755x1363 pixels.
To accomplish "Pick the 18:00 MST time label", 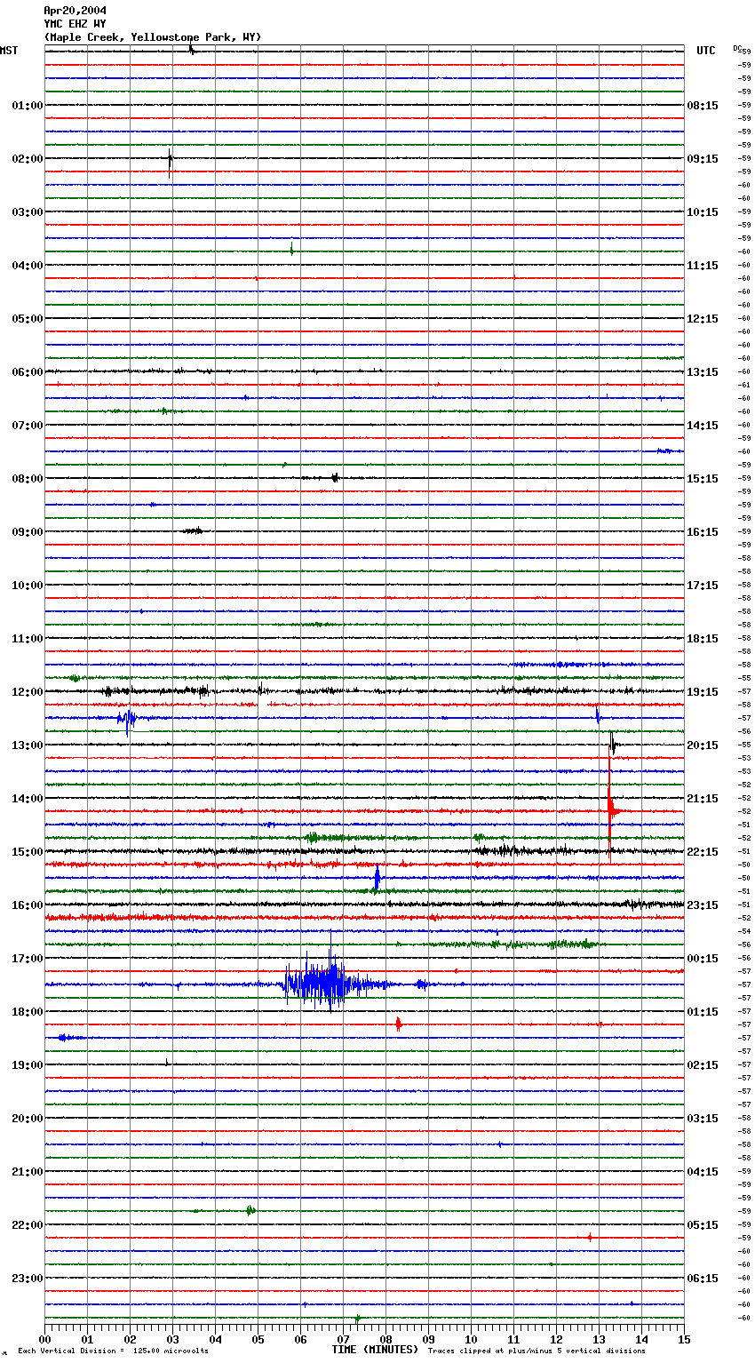I will coord(28,1012).
